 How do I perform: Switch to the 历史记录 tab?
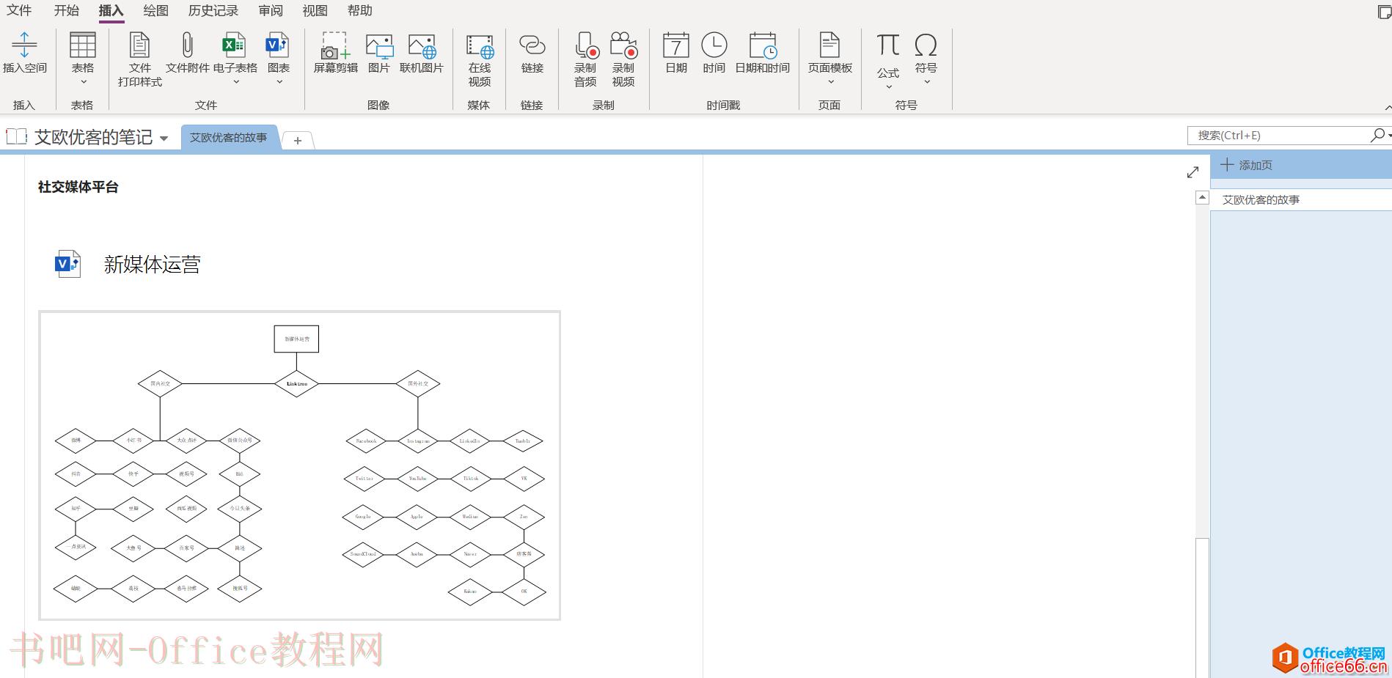(x=213, y=10)
